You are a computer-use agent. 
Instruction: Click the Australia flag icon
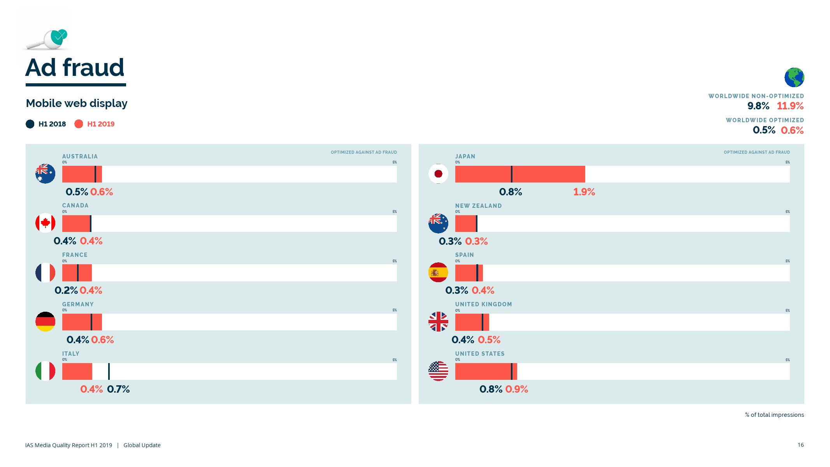[45, 174]
